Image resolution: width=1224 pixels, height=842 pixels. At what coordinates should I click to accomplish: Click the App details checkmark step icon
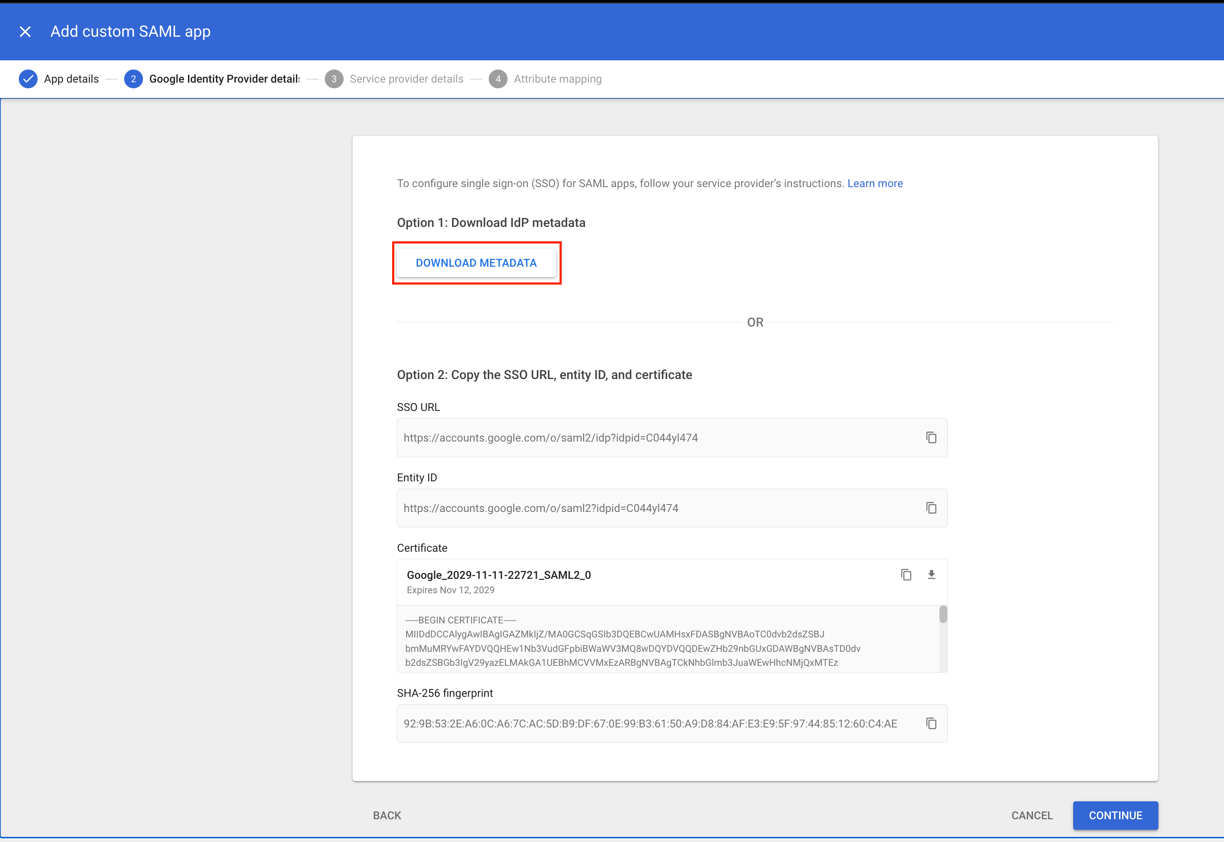click(x=28, y=79)
